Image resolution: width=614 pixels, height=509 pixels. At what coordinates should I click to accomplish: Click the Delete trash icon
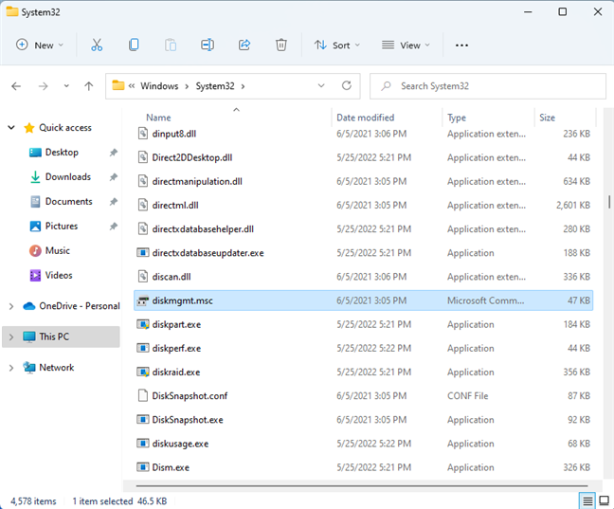(280, 45)
